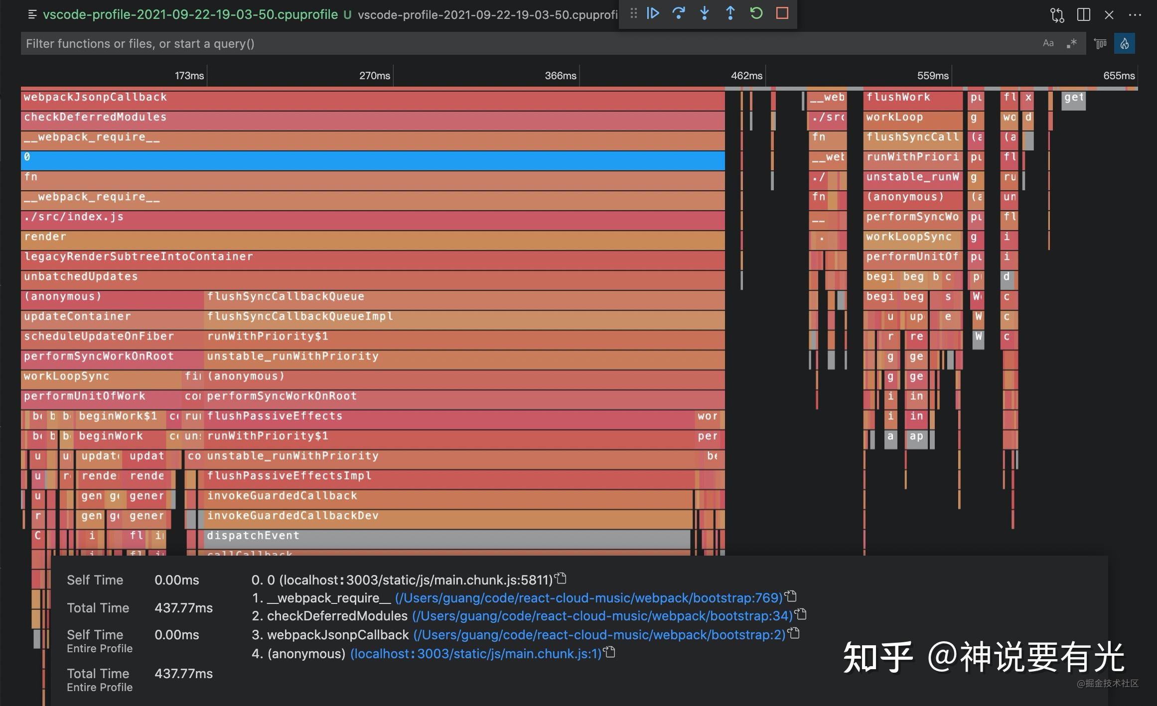The height and width of the screenshot is (706, 1157).
Task: Open the compare changes icon near top right
Action: point(1056,15)
